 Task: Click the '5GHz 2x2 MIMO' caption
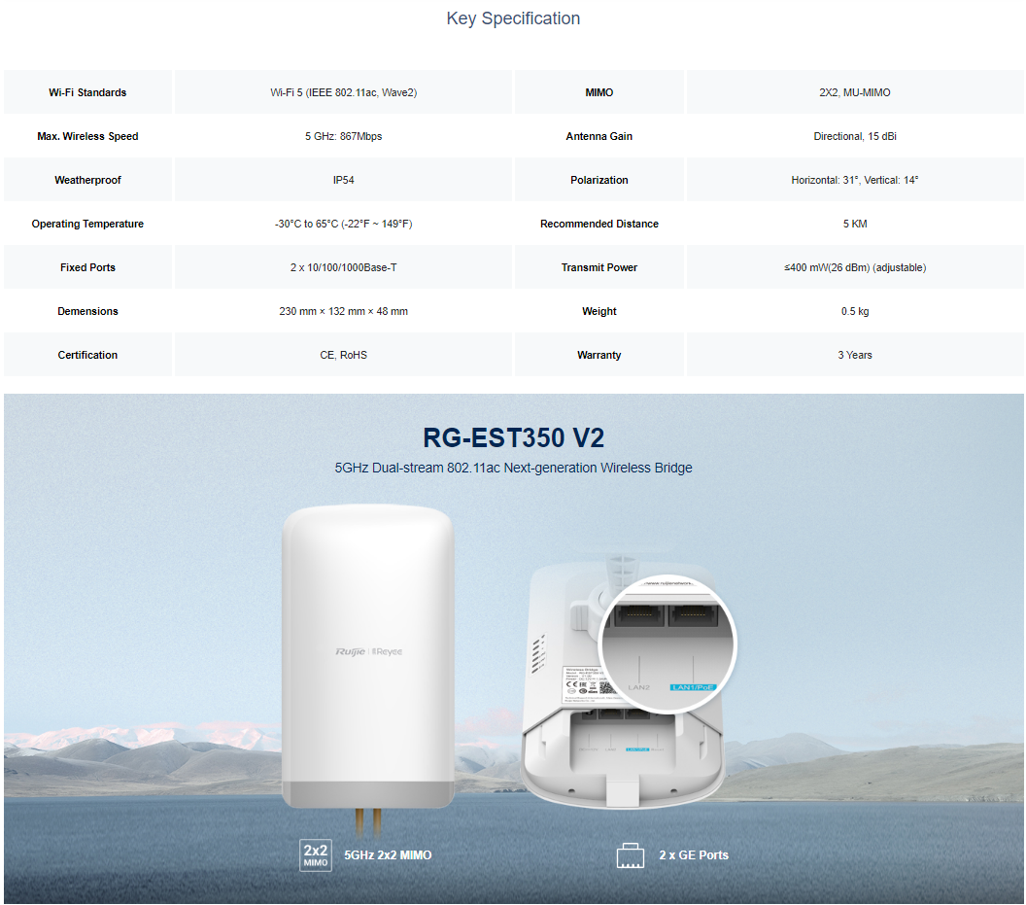(x=388, y=855)
